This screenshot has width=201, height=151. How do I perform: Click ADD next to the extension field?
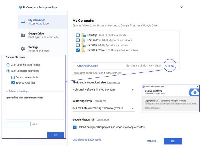pyautogui.click(x=35, y=124)
